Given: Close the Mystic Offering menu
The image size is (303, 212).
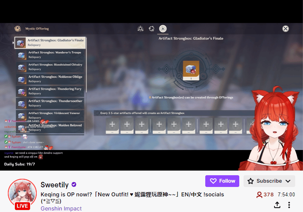Looking at the screenshot, I should (x=285, y=29).
